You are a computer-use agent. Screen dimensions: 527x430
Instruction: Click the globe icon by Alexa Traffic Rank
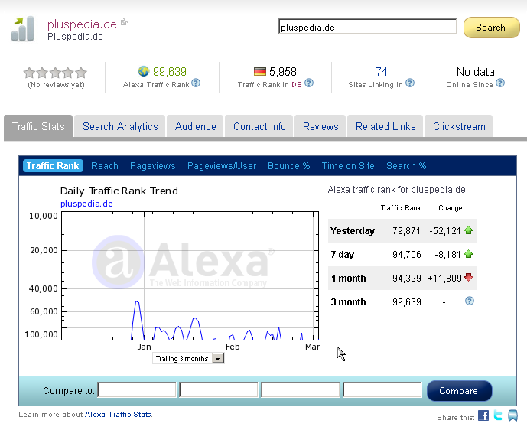[144, 71]
